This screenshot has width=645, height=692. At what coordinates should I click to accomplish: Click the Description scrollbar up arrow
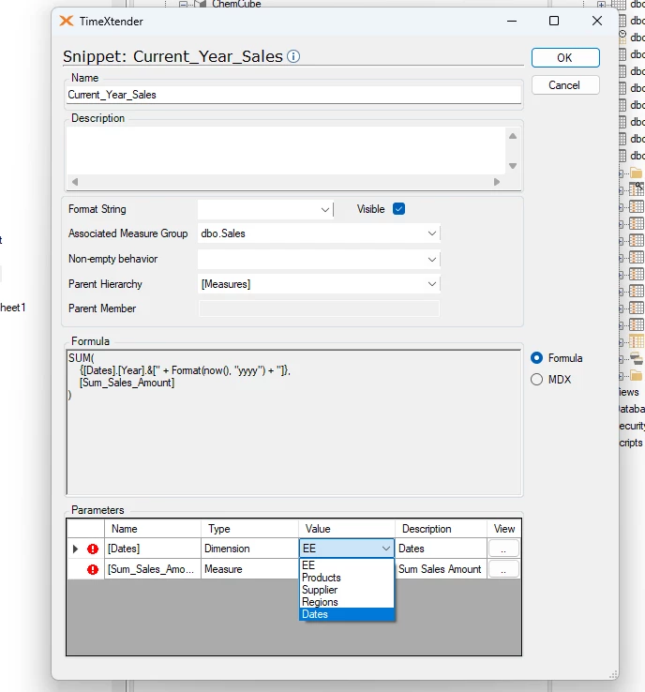point(513,136)
